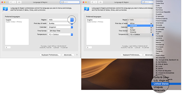The image size is (182, 94).
Task: Choose Dominican Republic in country list
Action: [x=163, y=12]
